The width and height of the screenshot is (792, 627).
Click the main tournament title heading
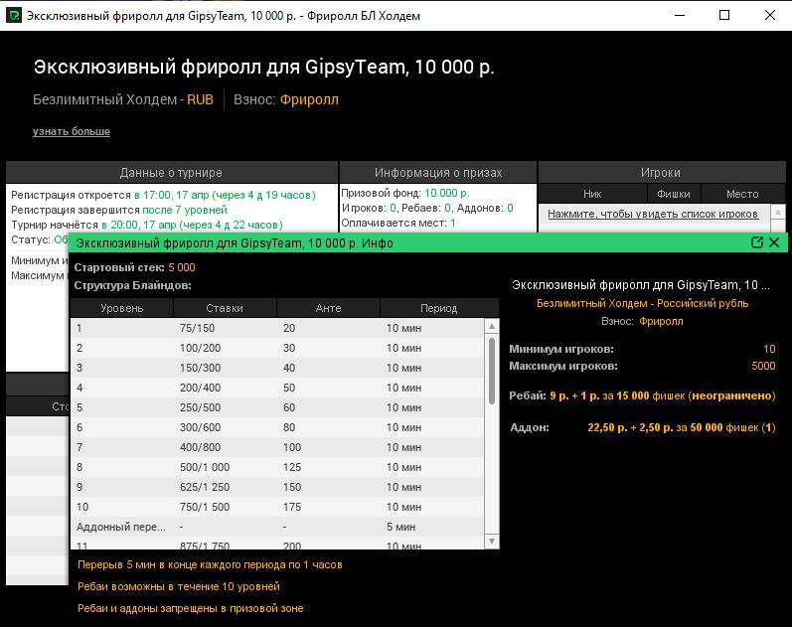pyautogui.click(x=263, y=67)
